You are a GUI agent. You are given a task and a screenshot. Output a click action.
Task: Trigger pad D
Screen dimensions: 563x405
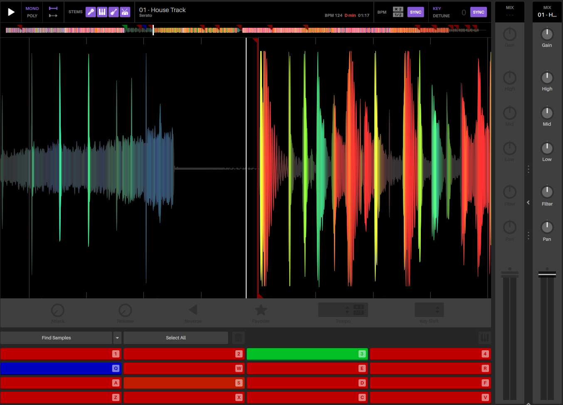307,383
